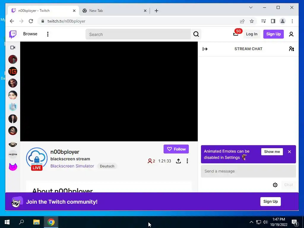304x228 pixels.
Task: Collapse the stream chat panel
Action: click(205, 49)
